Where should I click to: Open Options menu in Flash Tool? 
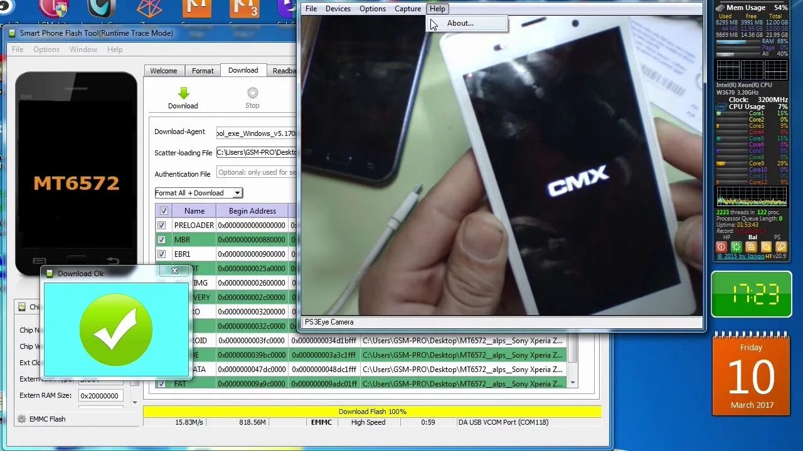46,49
